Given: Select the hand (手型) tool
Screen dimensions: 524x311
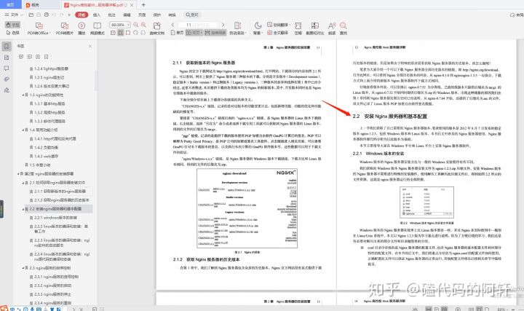Looking at the screenshot, I should point(12,25).
